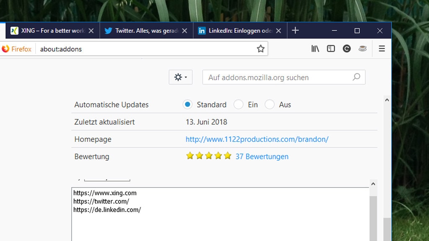Screen dimensions: 429x241
Task: Click the round C extension icon
Action: click(x=346, y=49)
